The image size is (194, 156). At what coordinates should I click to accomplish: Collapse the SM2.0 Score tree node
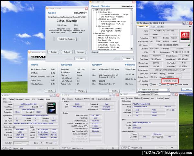click(96, 12)
